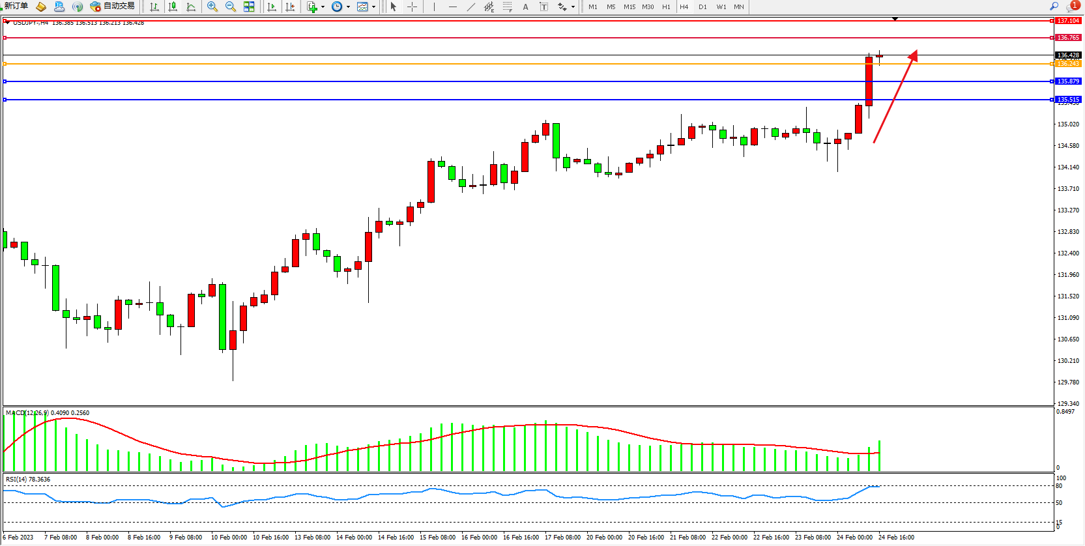This screenshot has width=1085, height=546.
Task: Switch chart to bar chart mode
Action: point(154,7)
